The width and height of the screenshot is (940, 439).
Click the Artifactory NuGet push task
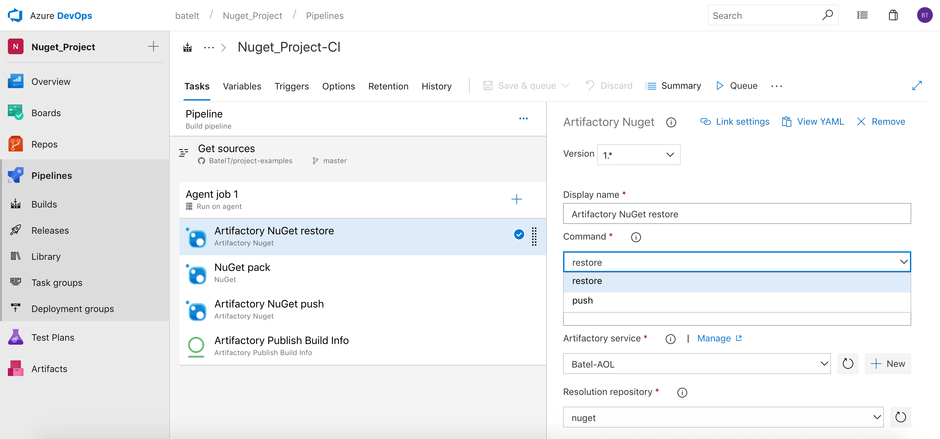[269, 303]
